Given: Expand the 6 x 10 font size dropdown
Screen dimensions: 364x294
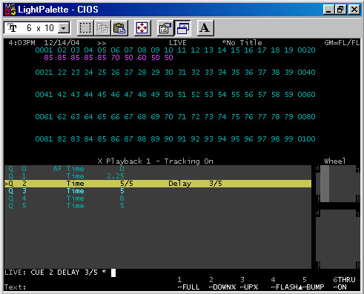Looking at the screenshot, I should pyautogui.click(x=64, y=28).
